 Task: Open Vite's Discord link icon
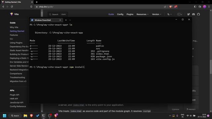tap(193, 14)
